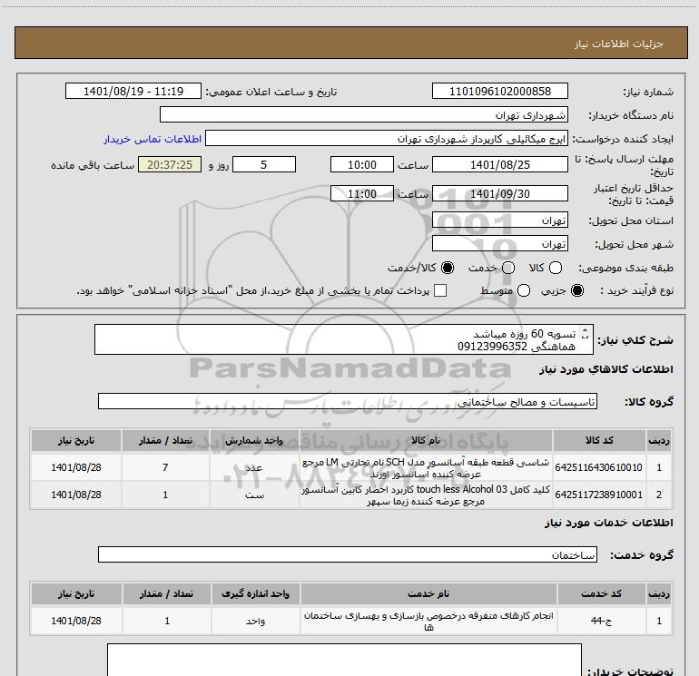
Task: Click the response deadline date 1401/08/25
Action: pyautogui.click(x=499, y=164)
